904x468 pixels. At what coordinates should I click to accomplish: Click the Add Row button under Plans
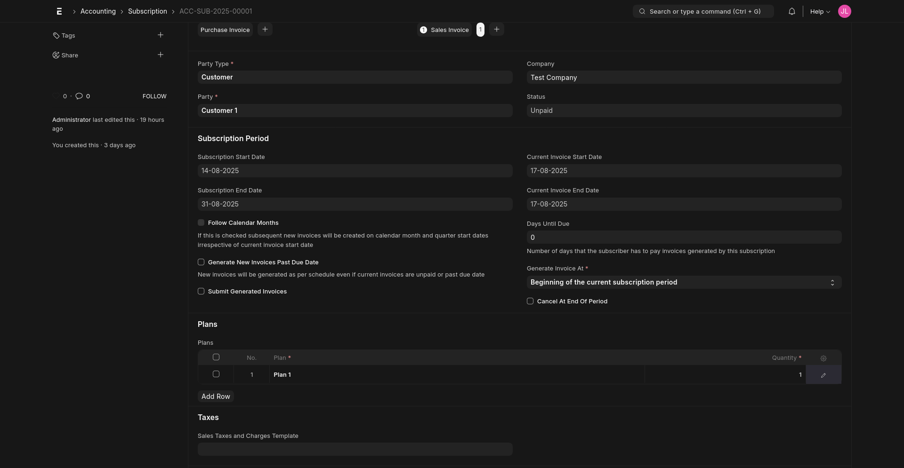(216, 396)
